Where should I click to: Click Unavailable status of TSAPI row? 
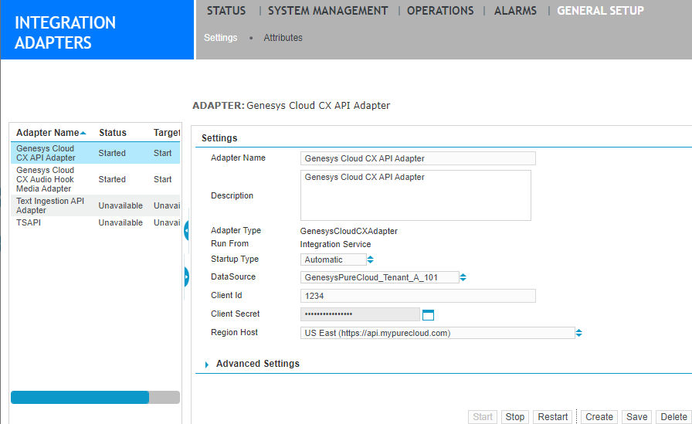[x=120, y=222]
